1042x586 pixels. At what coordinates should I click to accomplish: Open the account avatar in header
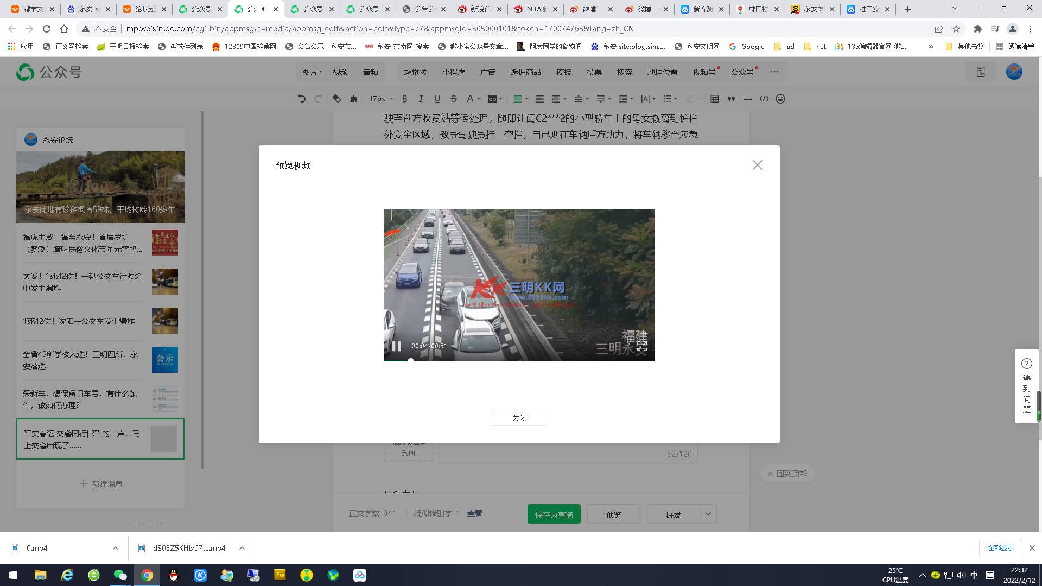coord(1014,72)
